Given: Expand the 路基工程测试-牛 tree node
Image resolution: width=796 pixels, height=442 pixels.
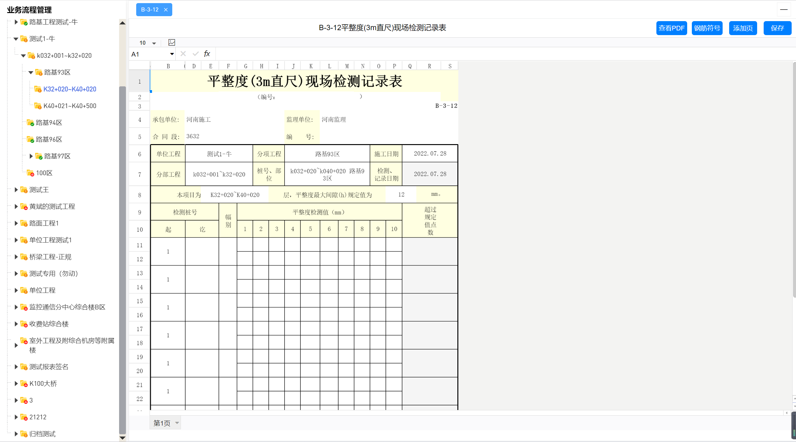Looking at the screenshot, I should (16, 22).
